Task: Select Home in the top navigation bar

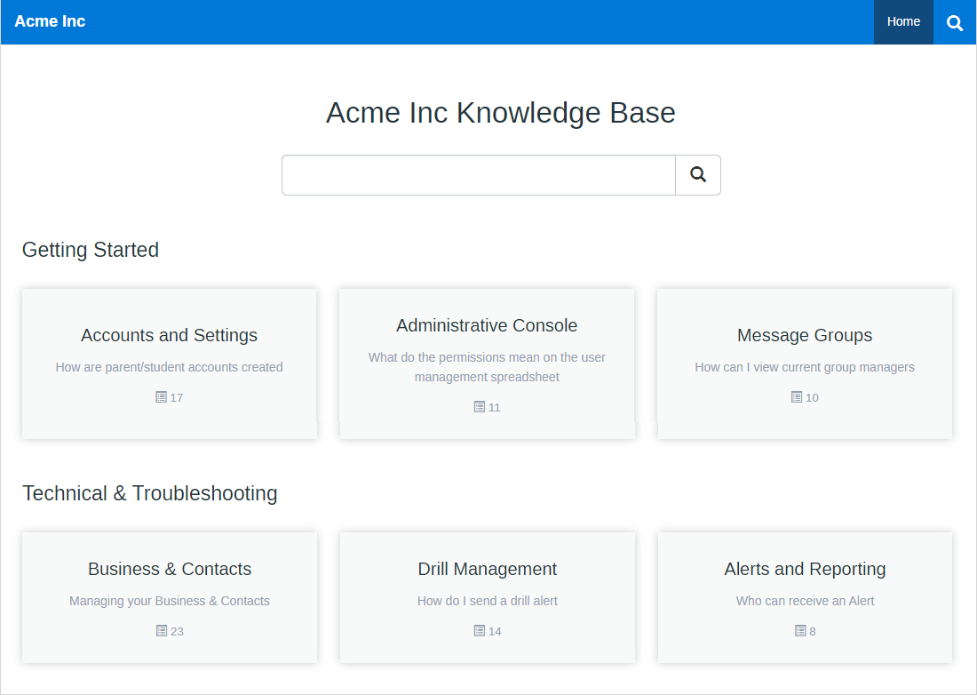Action: click(903, 21)
